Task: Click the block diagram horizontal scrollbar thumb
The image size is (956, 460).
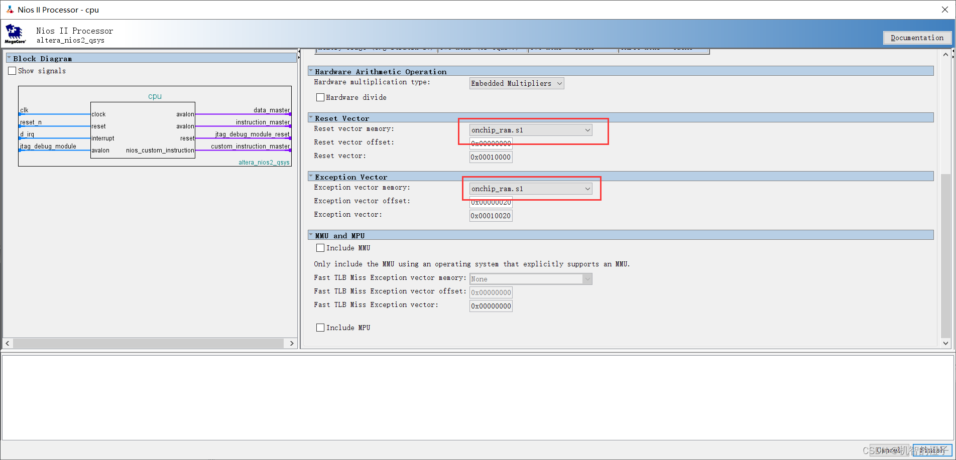Action: tap(148, 343)
